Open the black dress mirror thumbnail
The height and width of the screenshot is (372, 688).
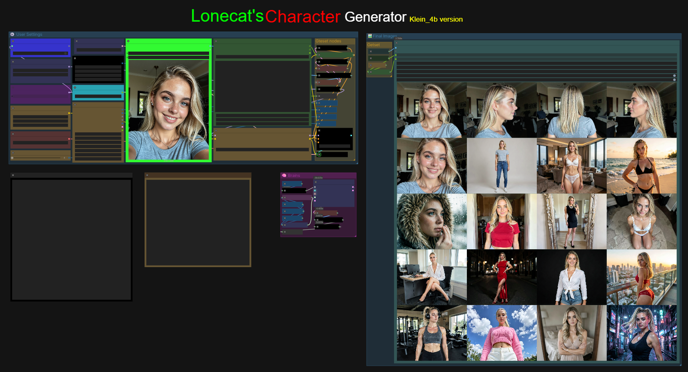pos(572,221)
